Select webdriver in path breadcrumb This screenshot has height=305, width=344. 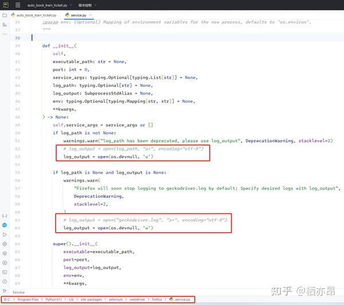(x=137, y=299)
